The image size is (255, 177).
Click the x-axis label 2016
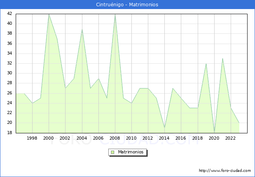click(181, 138)
